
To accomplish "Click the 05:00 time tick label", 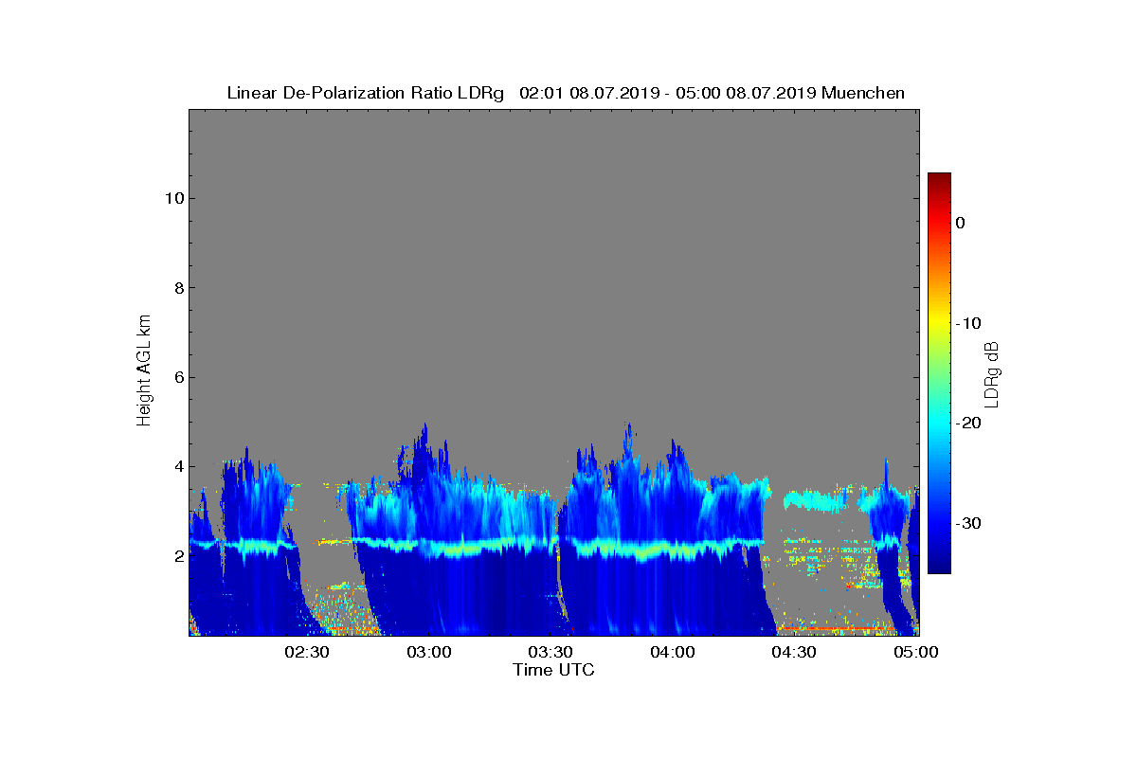I will pos(916,652).
